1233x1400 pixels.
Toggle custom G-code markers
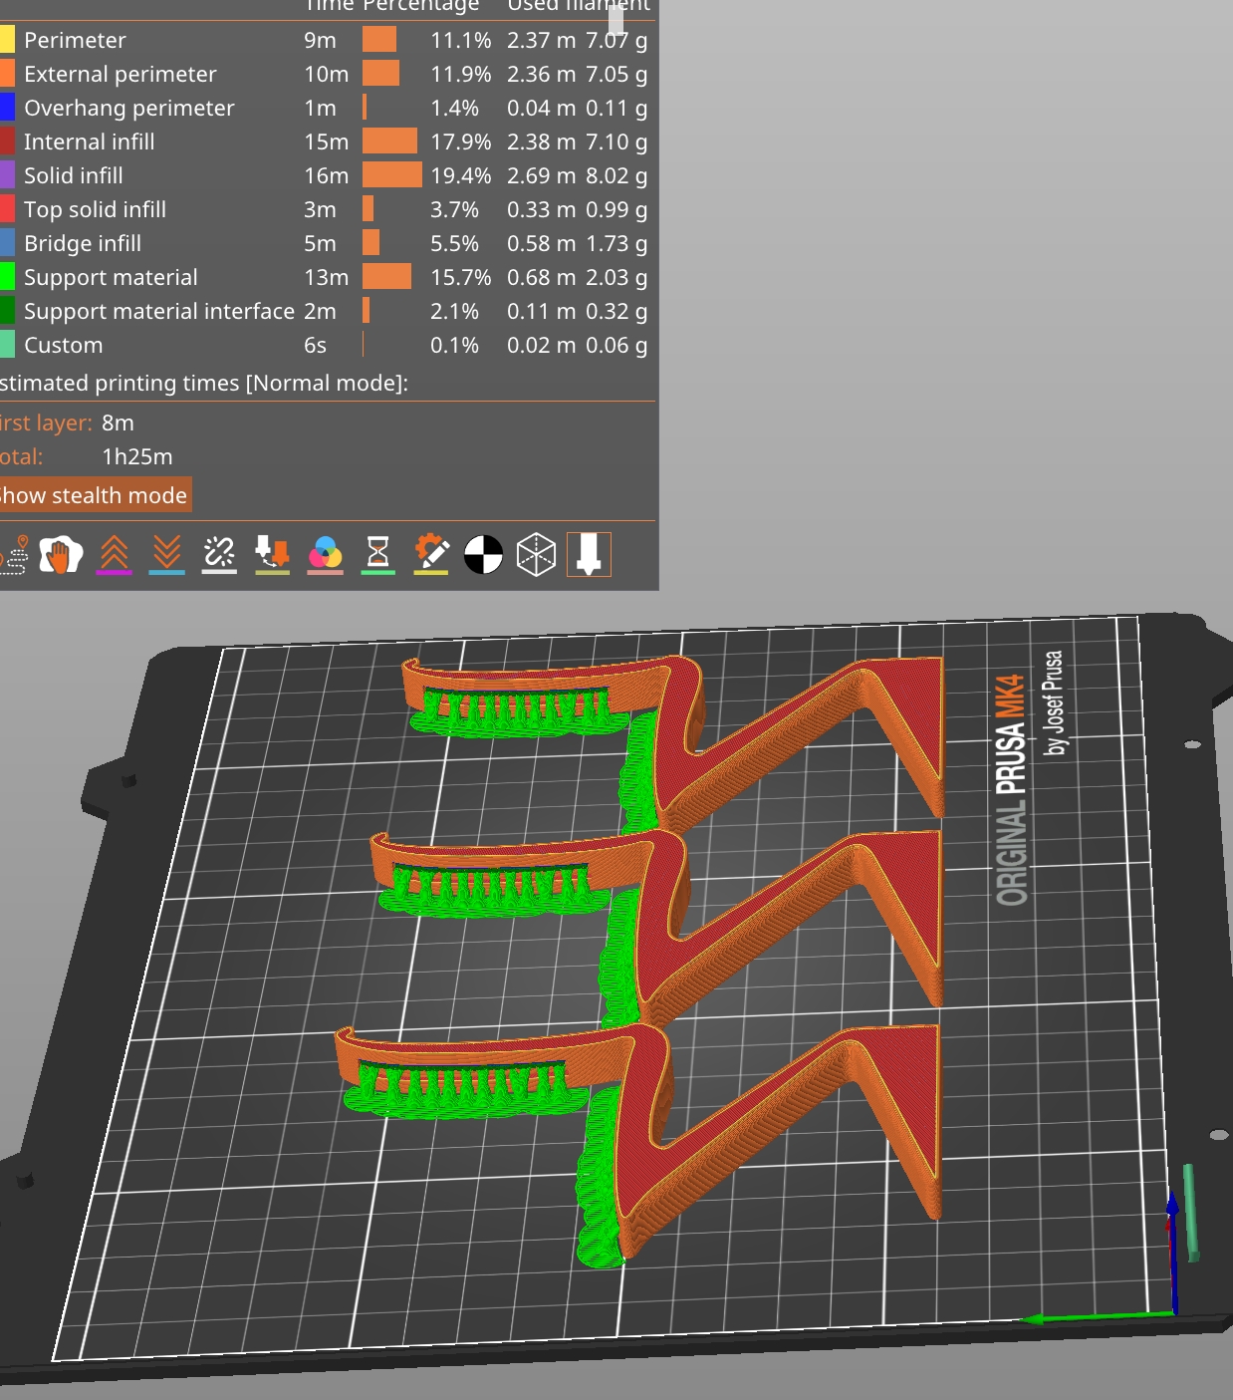pos(433,555)
